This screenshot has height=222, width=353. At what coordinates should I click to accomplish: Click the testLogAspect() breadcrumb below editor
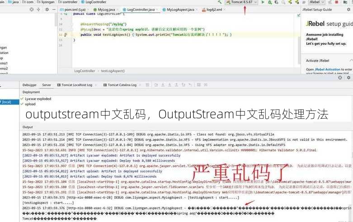coord(113,71)
